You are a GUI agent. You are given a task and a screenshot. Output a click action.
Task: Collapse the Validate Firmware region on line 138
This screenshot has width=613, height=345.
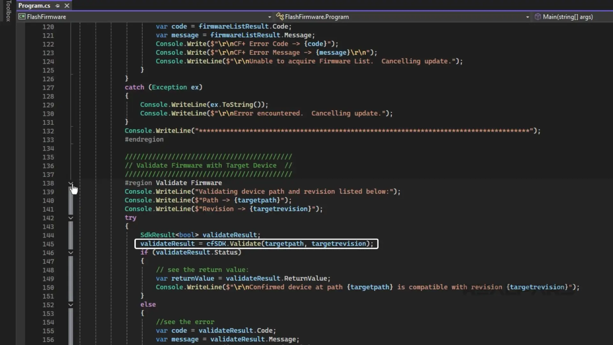(x=71, y=183)
